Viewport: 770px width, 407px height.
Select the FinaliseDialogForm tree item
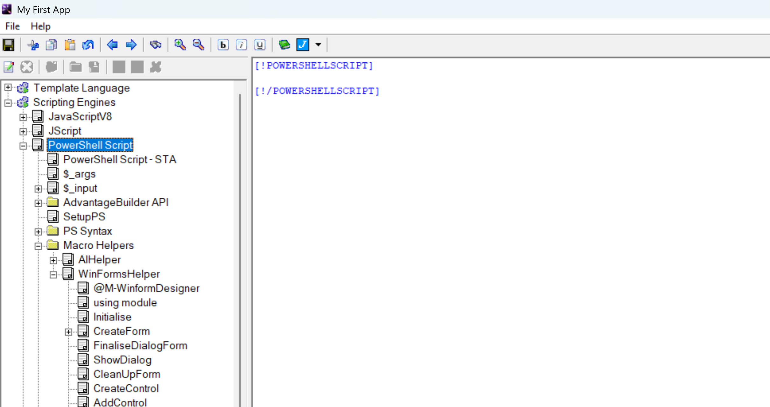[140, 345]
